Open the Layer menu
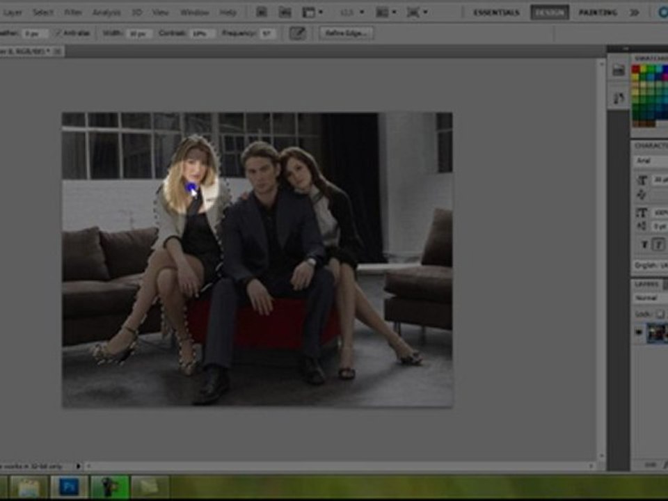The image size is (668, 501). pyautogui.click(x=13, y=13)
